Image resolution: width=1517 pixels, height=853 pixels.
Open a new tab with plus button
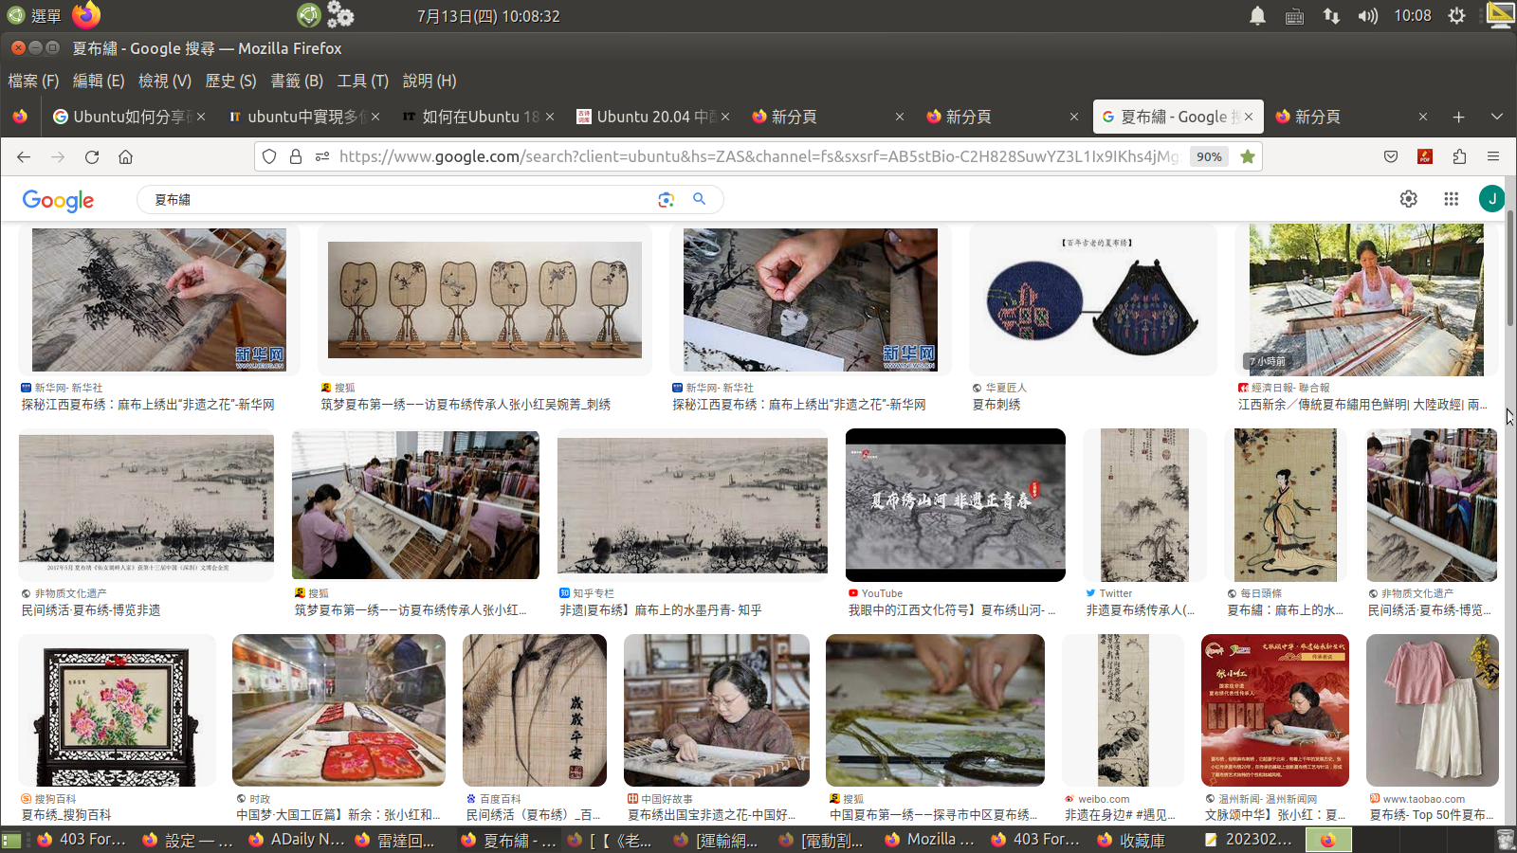(1458, 117)
